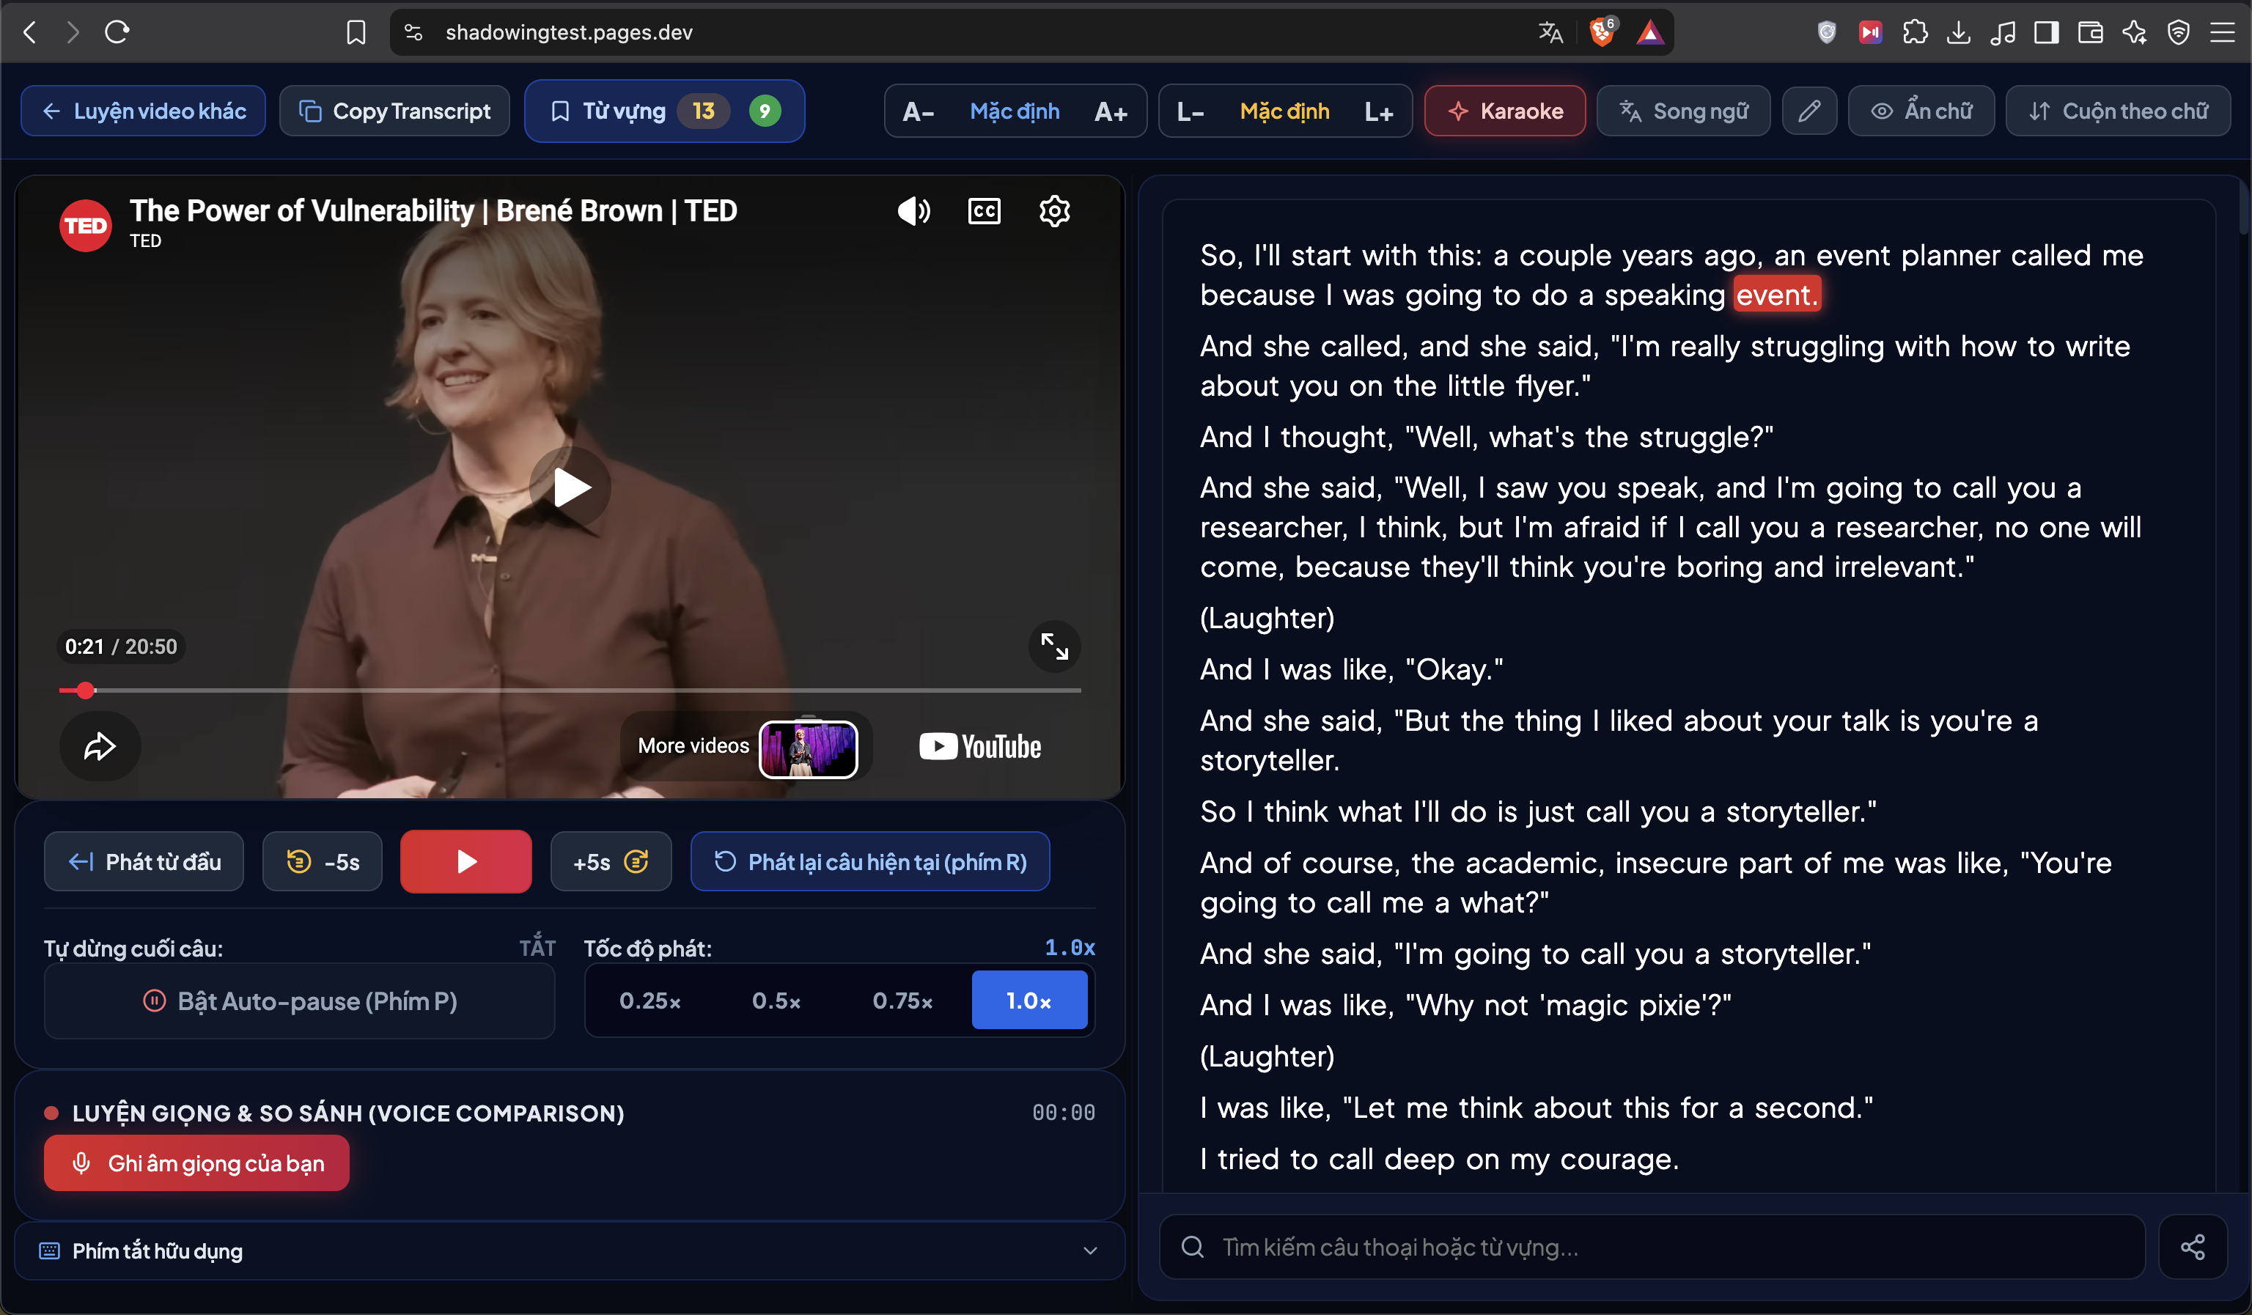Open the browser translate icon
Image resolution: width=2252 pixels, height=1315 pixels.
pyautogui.click(x=1550, y=32)
